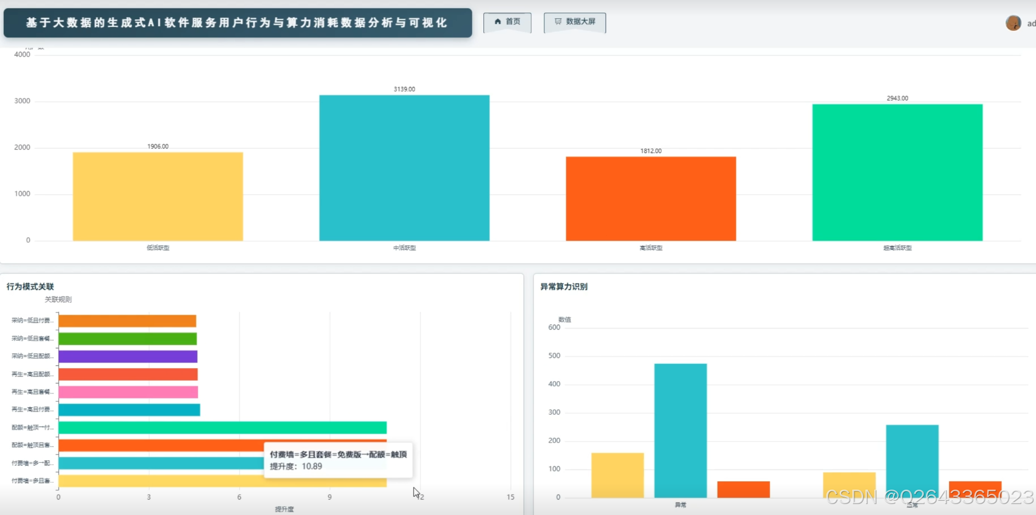Open the 首页 home navigation tab
Image resolution: width=1036 pixels, height=515 pixels.
(x=507, y=22)
